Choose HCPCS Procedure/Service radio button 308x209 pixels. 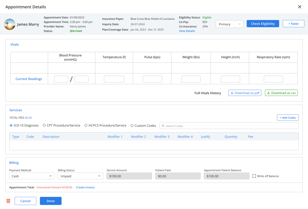(x=86, y=126)
